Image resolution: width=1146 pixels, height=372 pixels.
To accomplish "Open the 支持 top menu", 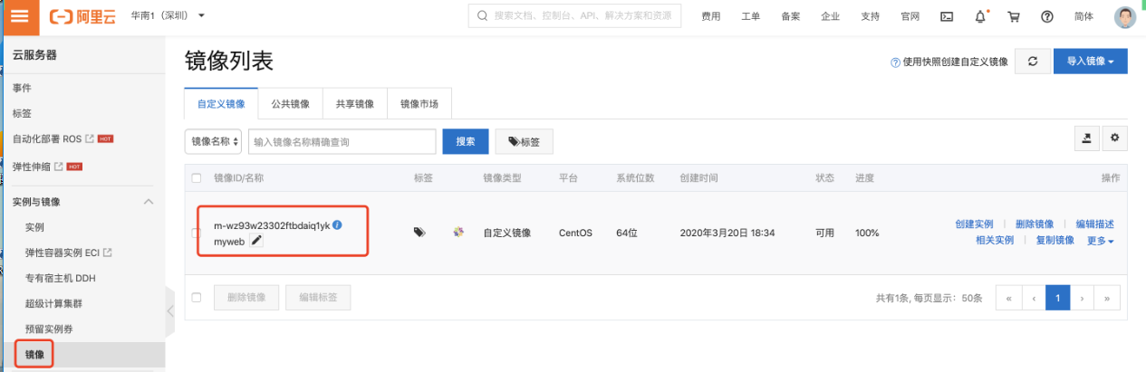I will click(870, 16).
